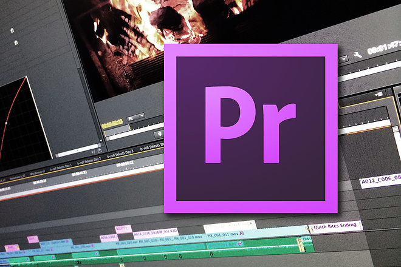This screenshot has height=267, width=401.
Task: Open dropdown left of the wrench icon
Action: tap(343, 59)
